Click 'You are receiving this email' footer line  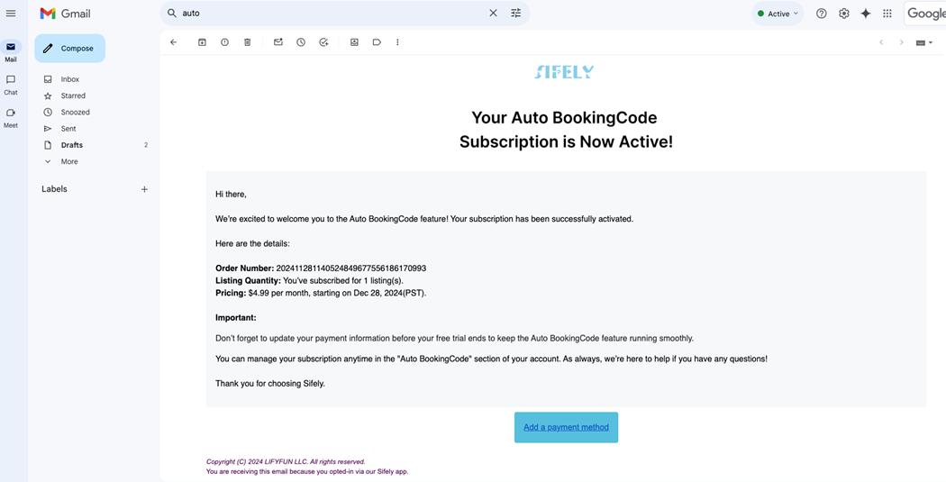coord(307,472)
